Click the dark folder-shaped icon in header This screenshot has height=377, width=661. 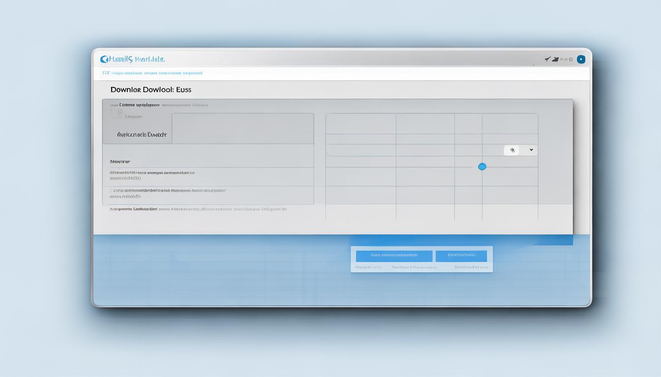coord(555,59)
